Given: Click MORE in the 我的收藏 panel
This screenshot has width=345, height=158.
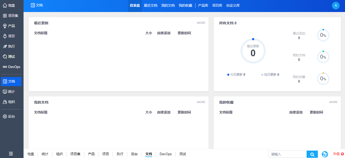Looking at the screenshot, I should pyautogui.click(x=333, y=102).
